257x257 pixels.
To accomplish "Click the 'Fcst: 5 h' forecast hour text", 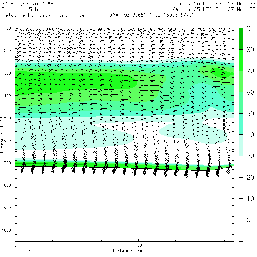I will (20, 9).
